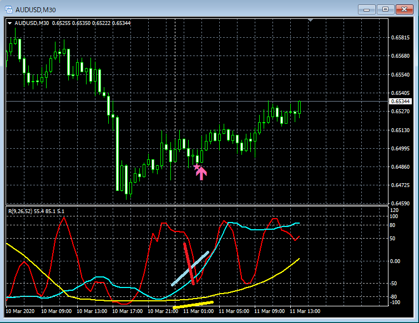Viewport: 419px width, 323px height.
Task: Click the indicator scale value 120
Action: tap(394, 210)
